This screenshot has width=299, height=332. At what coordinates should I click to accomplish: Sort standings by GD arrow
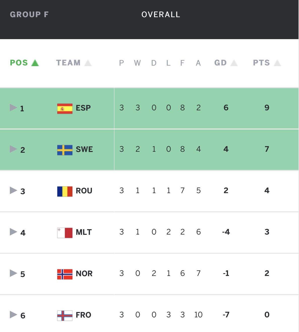coord(234,63)
